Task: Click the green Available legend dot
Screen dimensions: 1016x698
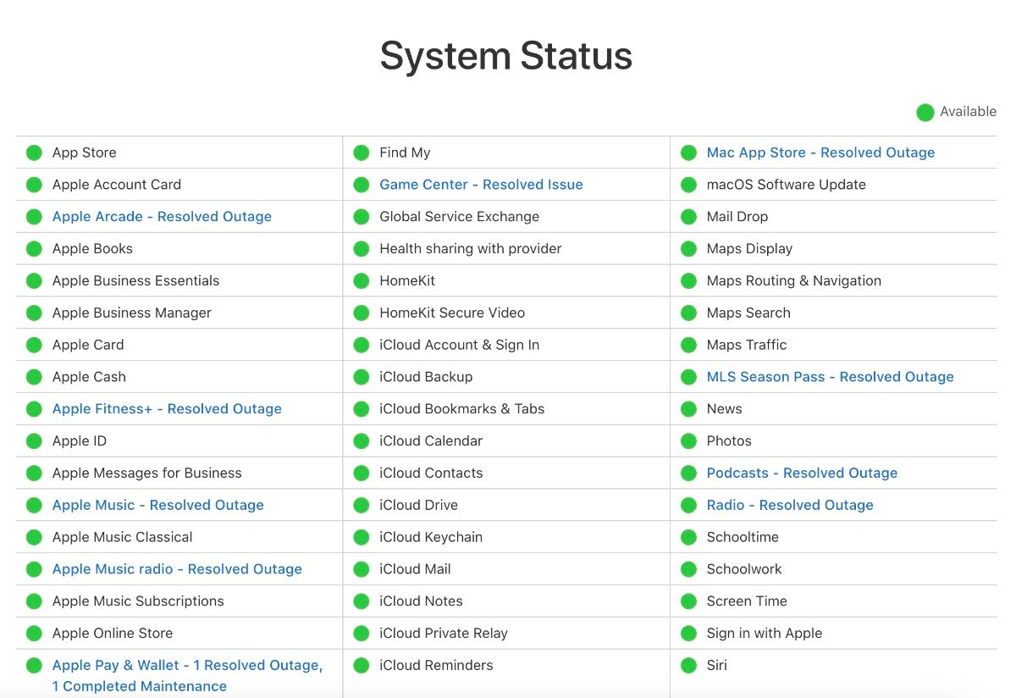Action: (925, 112)
